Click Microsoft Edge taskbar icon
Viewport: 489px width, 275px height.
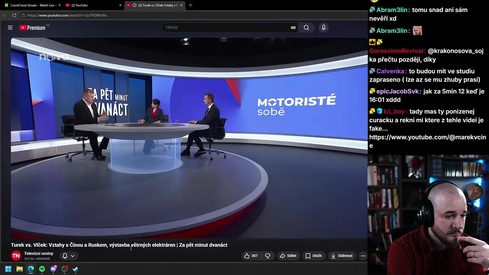[31, 269]
